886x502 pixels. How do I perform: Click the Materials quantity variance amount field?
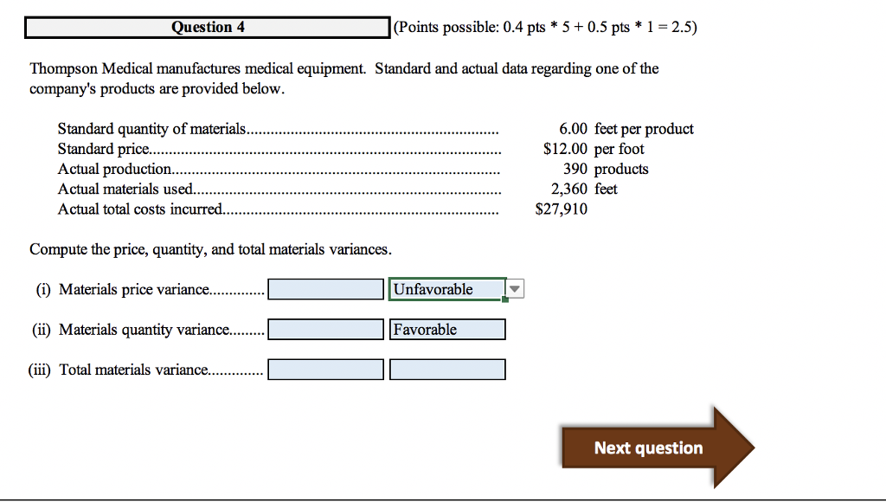[x=325, y=329]
